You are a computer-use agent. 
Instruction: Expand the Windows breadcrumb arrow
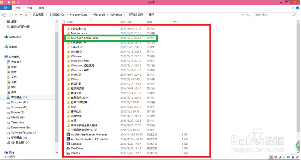125,15
